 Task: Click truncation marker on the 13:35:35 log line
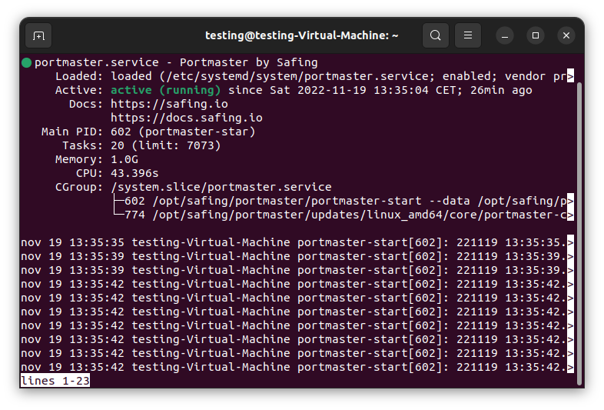pos(570,242)
